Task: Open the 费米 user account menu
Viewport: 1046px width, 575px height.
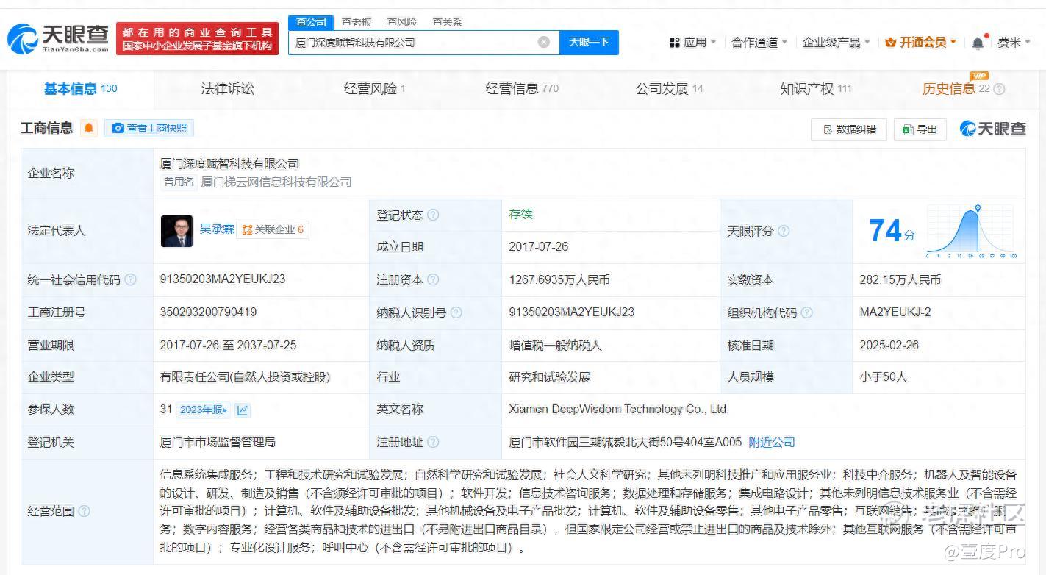Action: pos(1014,43)
